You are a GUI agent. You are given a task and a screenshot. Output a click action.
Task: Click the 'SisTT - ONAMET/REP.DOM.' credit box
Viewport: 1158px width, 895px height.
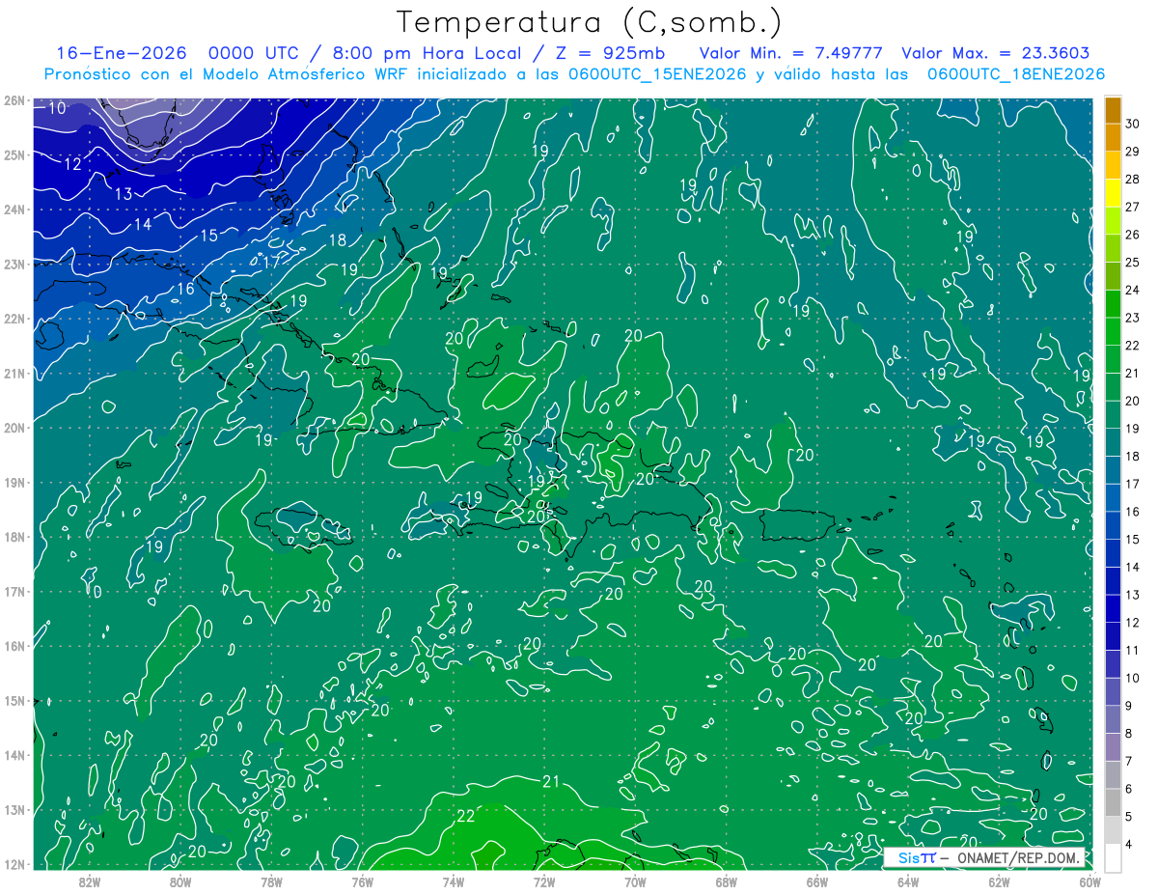pyautogui.click(x=984, y=857)
